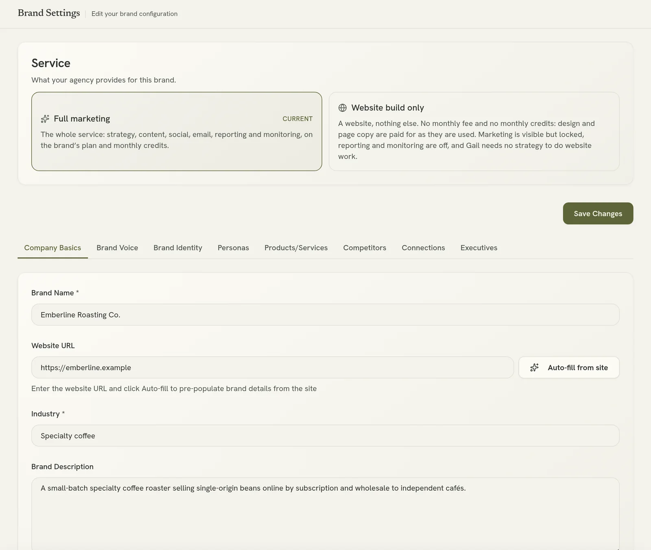Switch to the Brand Voice tab
Viewport: 651px width, 550px height.
coord(117,248)
